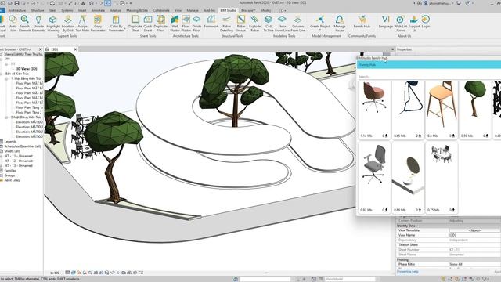The height and width of the screenshot is (282, 501).
Task: Open the Quick Sheet tool
Action: 148,23
